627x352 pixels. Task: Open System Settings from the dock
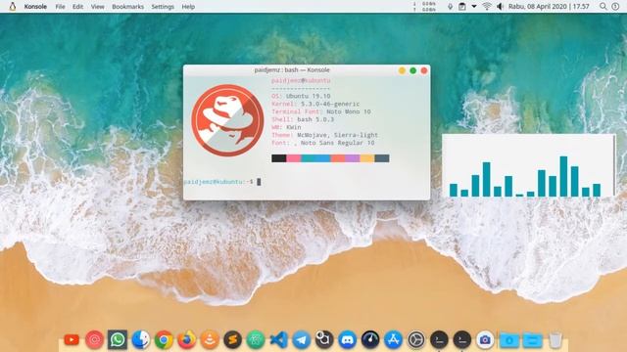[416, 339]
